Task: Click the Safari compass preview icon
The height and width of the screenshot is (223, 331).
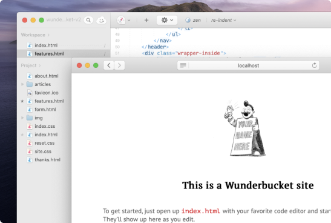Action: coord(121,20)
